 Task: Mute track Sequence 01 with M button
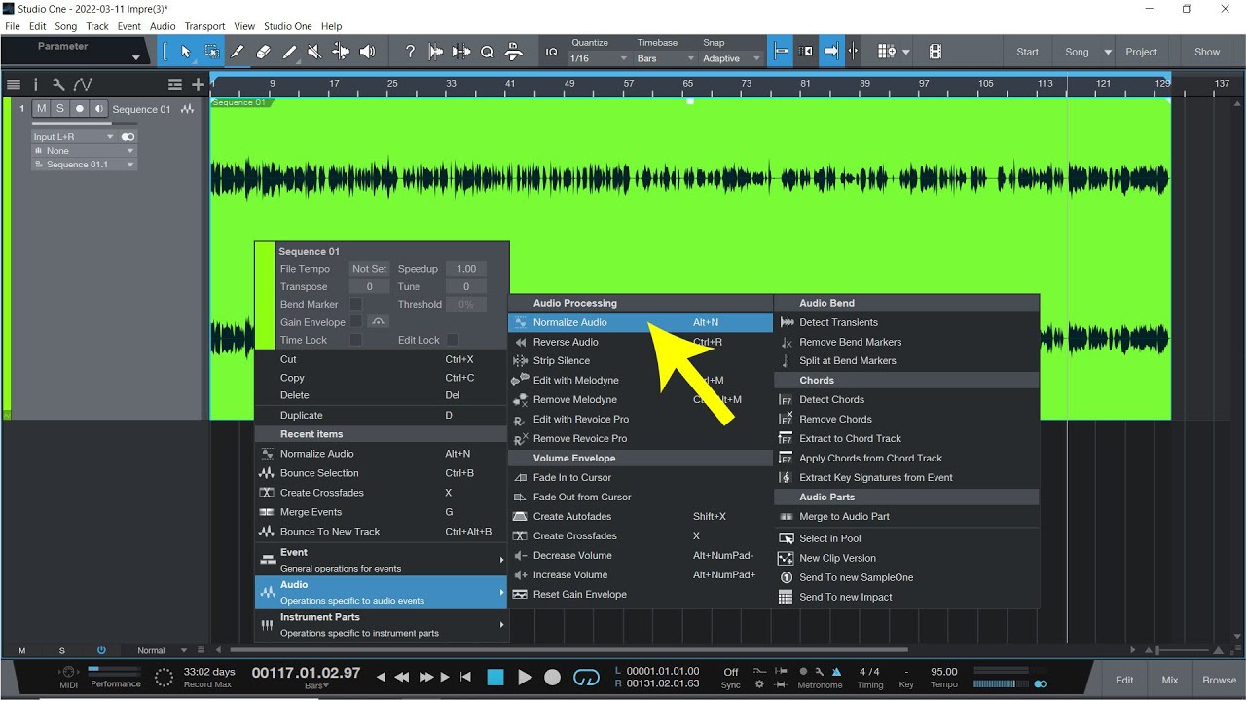(x=41, y=109)
